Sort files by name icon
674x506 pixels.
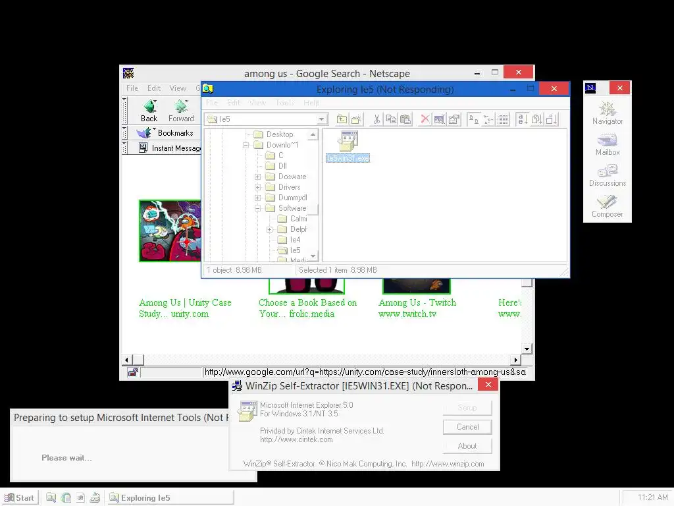click(522, 119)
